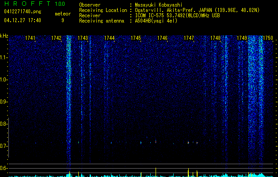
Task: Click the Observer field label
Action: click(90, 5)
